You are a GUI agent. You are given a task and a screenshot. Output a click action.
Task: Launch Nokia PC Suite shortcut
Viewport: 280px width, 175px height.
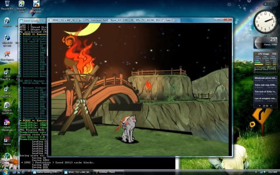[22, 6]
